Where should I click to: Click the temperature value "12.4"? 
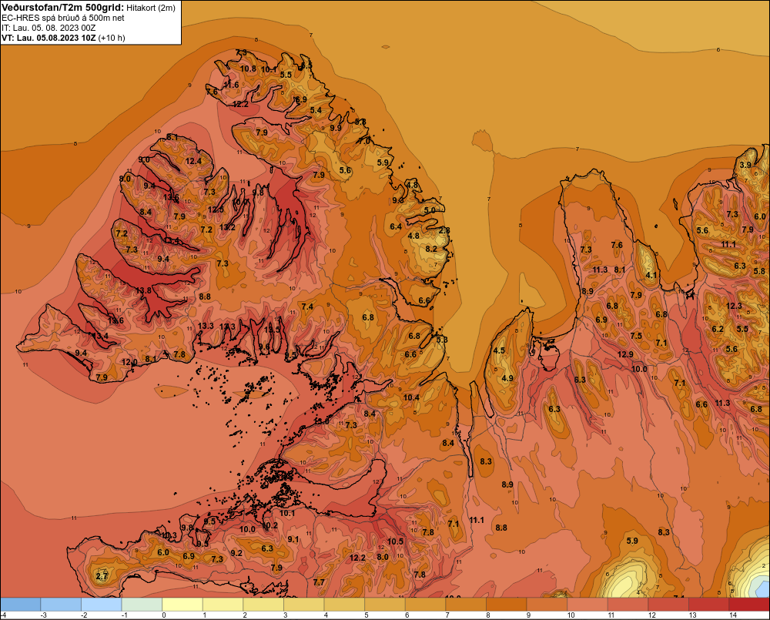tap(193, 161)
